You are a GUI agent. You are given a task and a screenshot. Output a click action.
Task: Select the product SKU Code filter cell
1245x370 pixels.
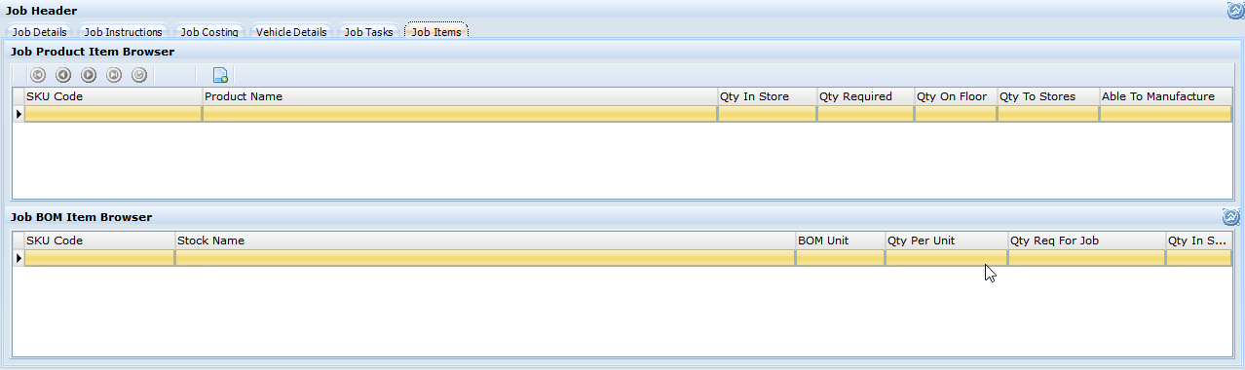pyautogui.click(x=113, y=114)
